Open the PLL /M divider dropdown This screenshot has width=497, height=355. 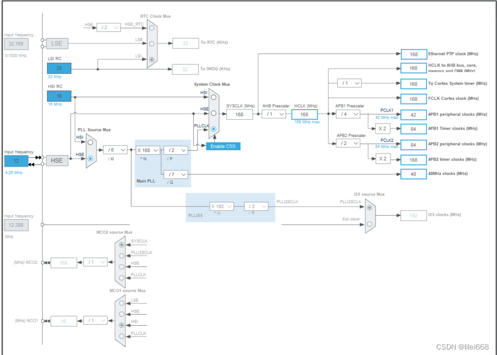coord(115,150)
